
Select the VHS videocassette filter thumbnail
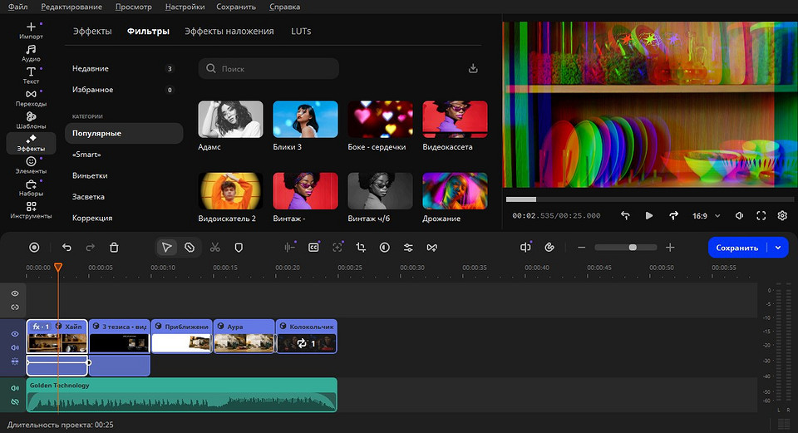(x=455, y=119)
